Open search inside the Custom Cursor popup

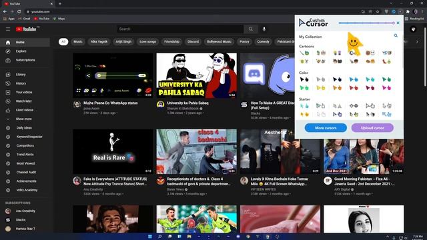click(x=396, y=35)
